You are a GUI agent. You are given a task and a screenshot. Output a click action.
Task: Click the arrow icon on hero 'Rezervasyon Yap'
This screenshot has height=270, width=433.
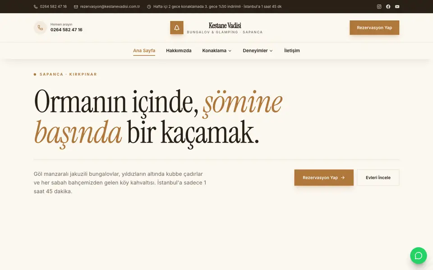[343, 178]
